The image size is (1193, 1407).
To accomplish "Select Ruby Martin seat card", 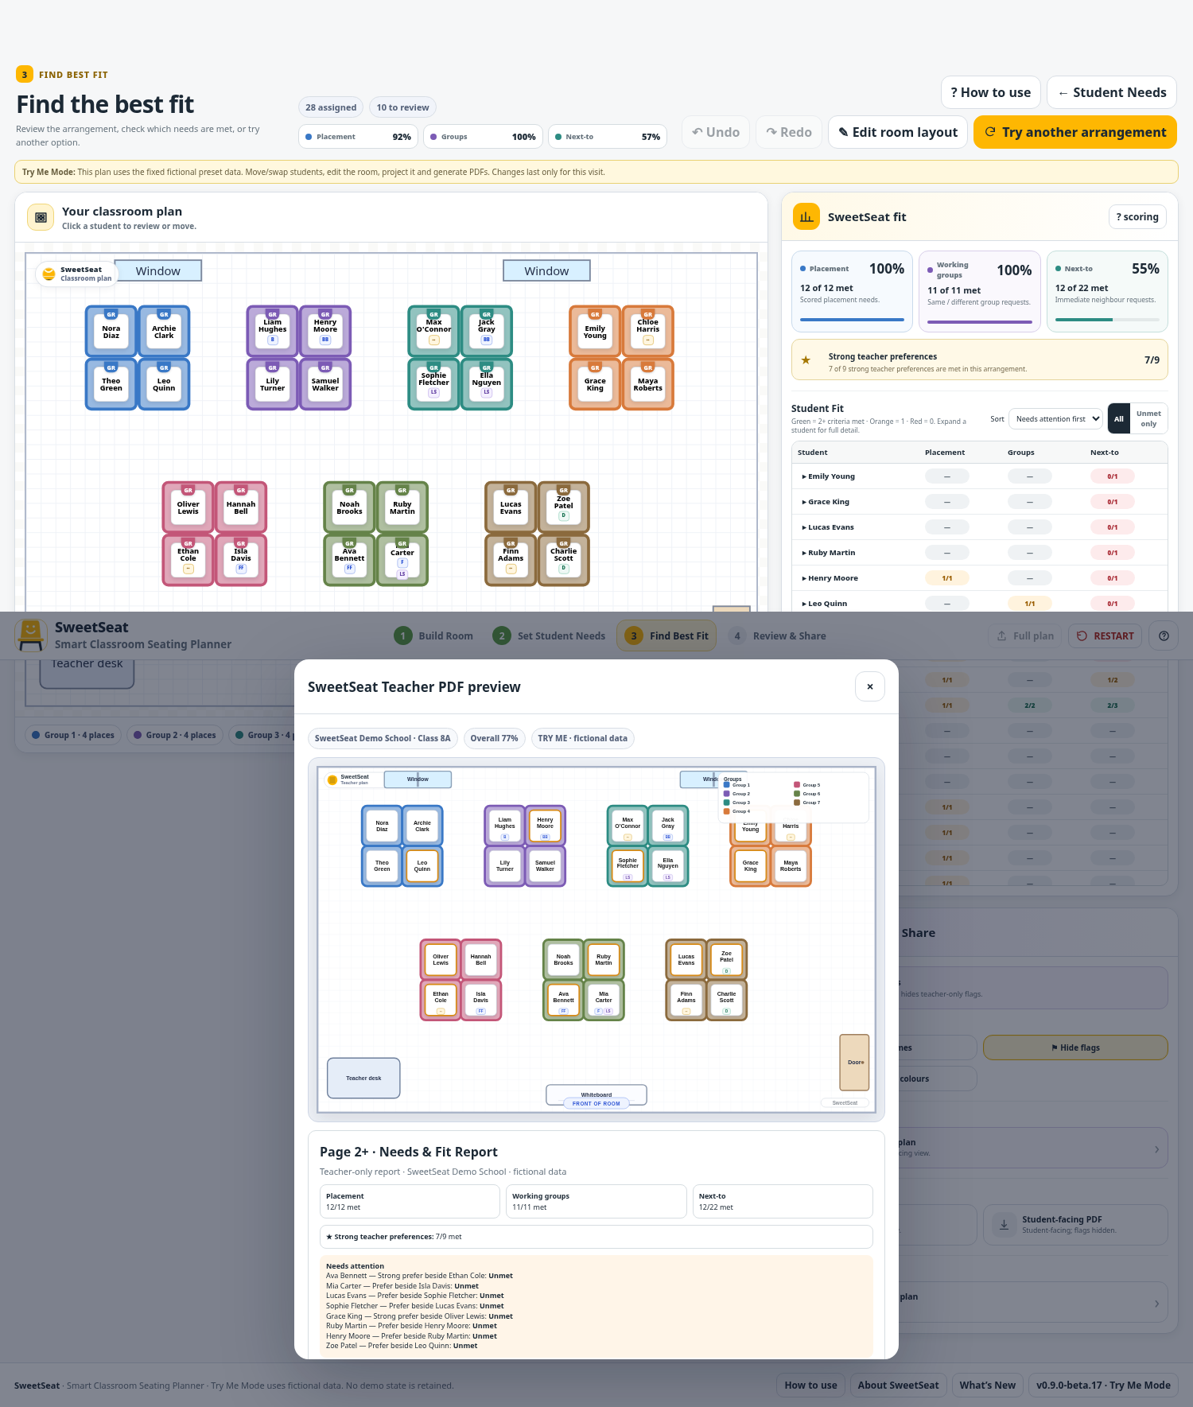I will 402,507.
